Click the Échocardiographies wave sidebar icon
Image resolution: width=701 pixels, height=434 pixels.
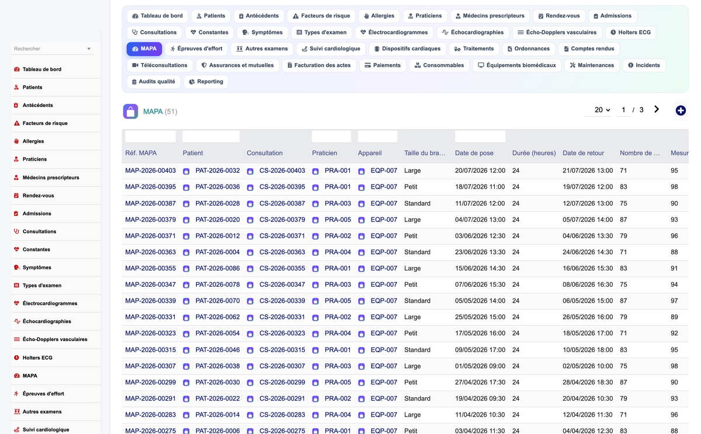pyautogui.click(x=16, y=321)
